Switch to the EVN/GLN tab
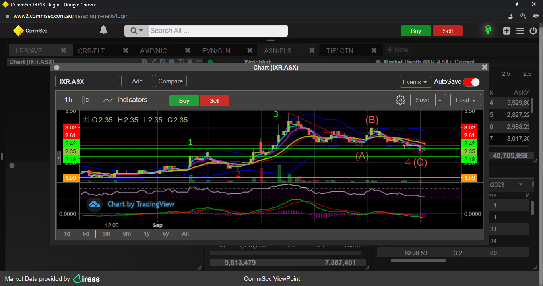 coord(216,51)
